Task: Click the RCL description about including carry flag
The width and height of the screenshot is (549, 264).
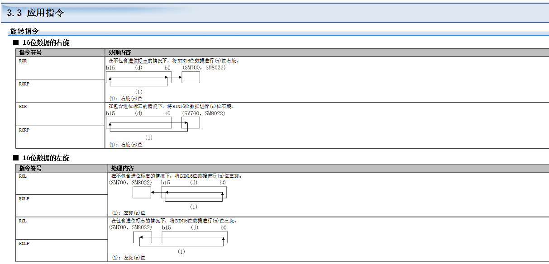Action: (x=174, y=221)
